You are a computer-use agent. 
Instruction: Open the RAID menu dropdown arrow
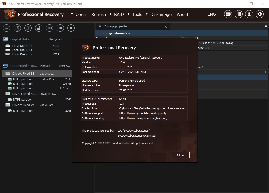tap(111, 14)
